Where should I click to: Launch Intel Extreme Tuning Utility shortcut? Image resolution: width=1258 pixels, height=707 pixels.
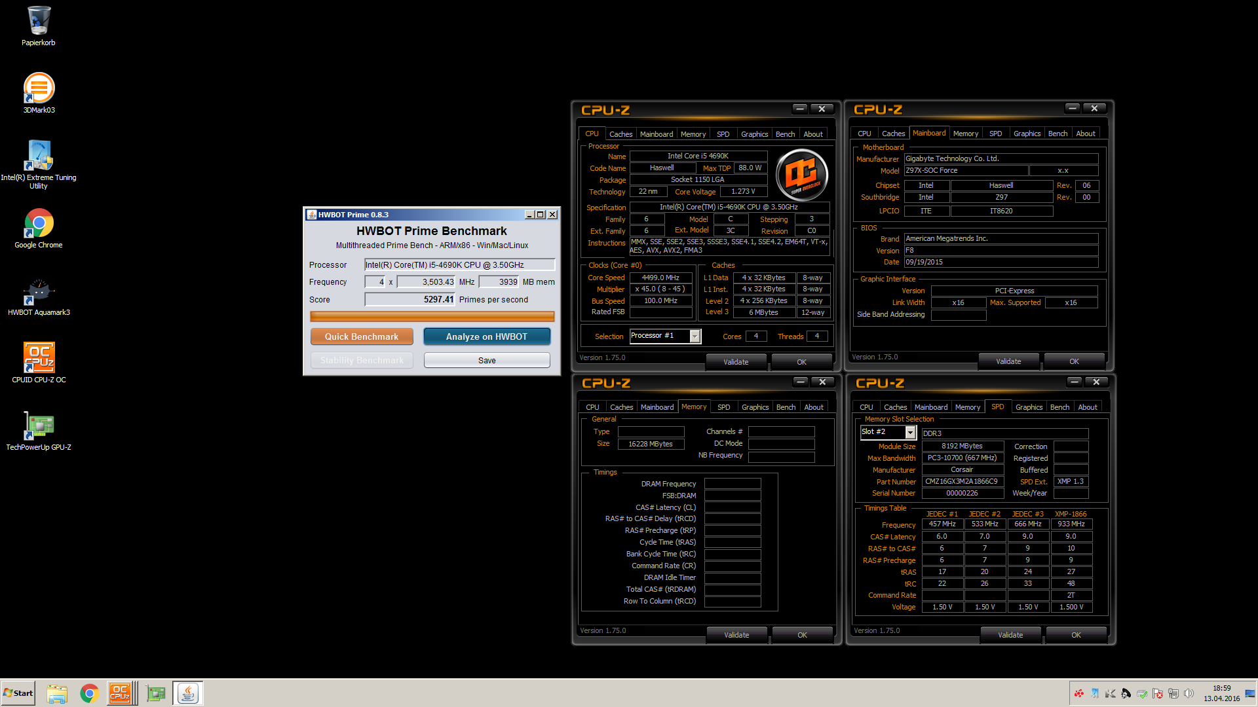(39, 164)
